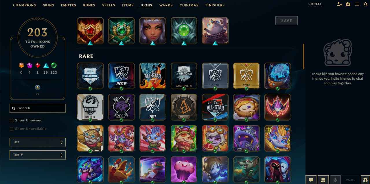
Task: Click the icon list scrollbar
Action: click(303, 57)
